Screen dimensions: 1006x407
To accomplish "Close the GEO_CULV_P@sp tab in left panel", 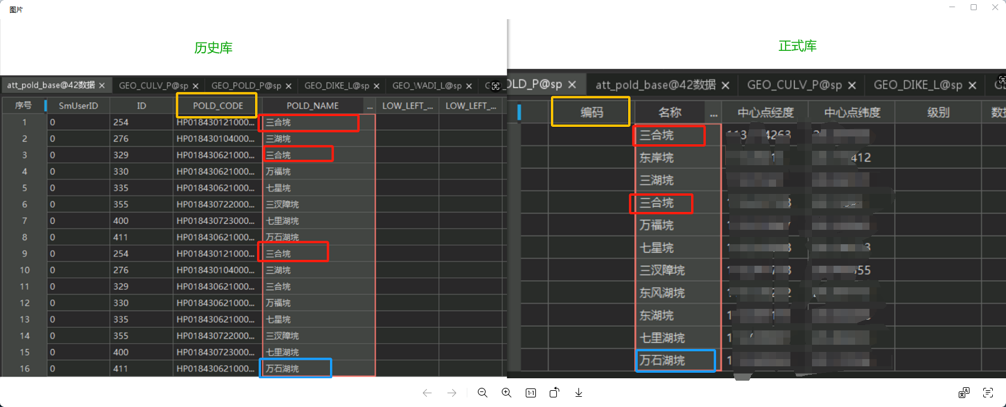I will tap(195, 86).
